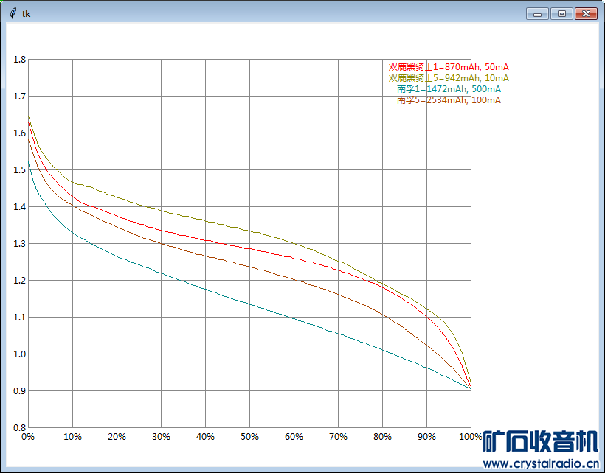Viewport: 605px width, 473px height.
Task: Click the 1.8 y-axis label
Action: click(x=20, y=60)
